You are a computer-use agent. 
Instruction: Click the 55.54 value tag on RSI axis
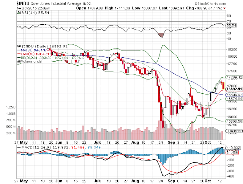click(231, 25)
